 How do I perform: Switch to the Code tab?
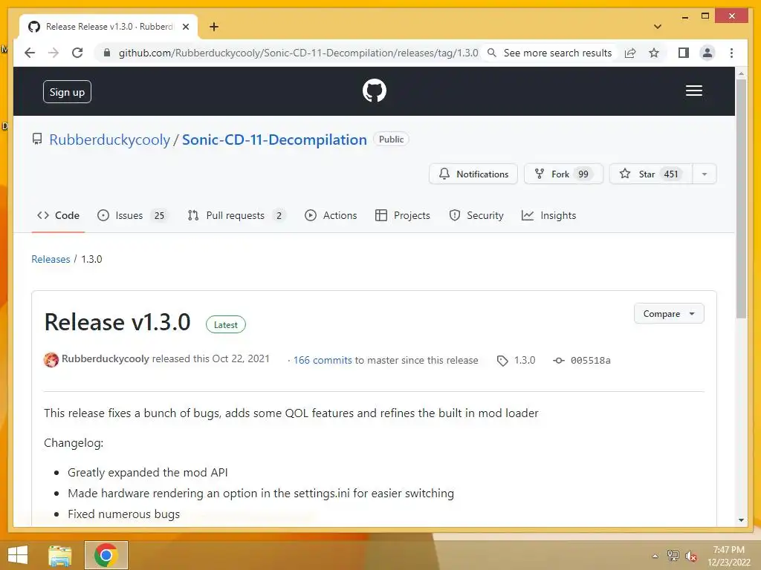tap(58, 215)
